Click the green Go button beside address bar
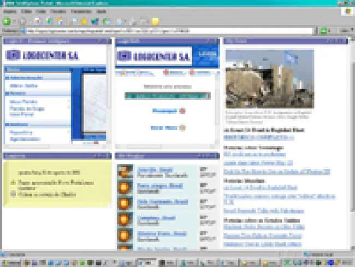The image size is (355, 267). (323, 31)
